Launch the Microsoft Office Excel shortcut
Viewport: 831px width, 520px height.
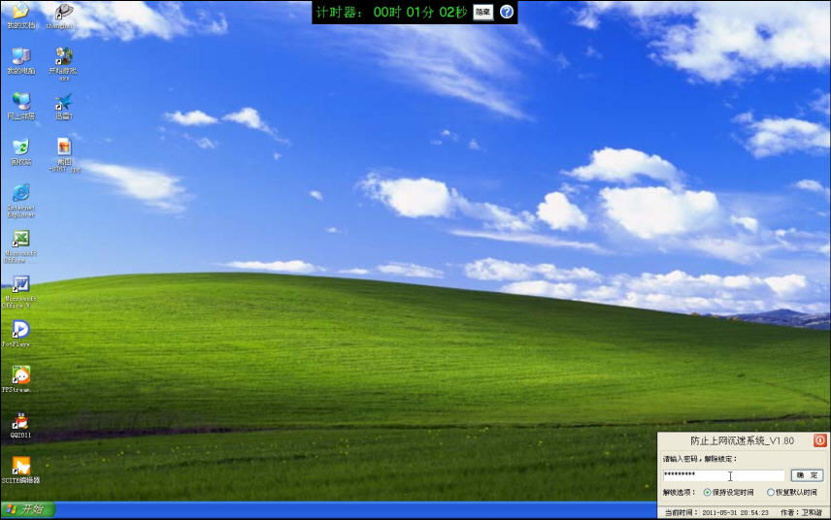[20, 246]
